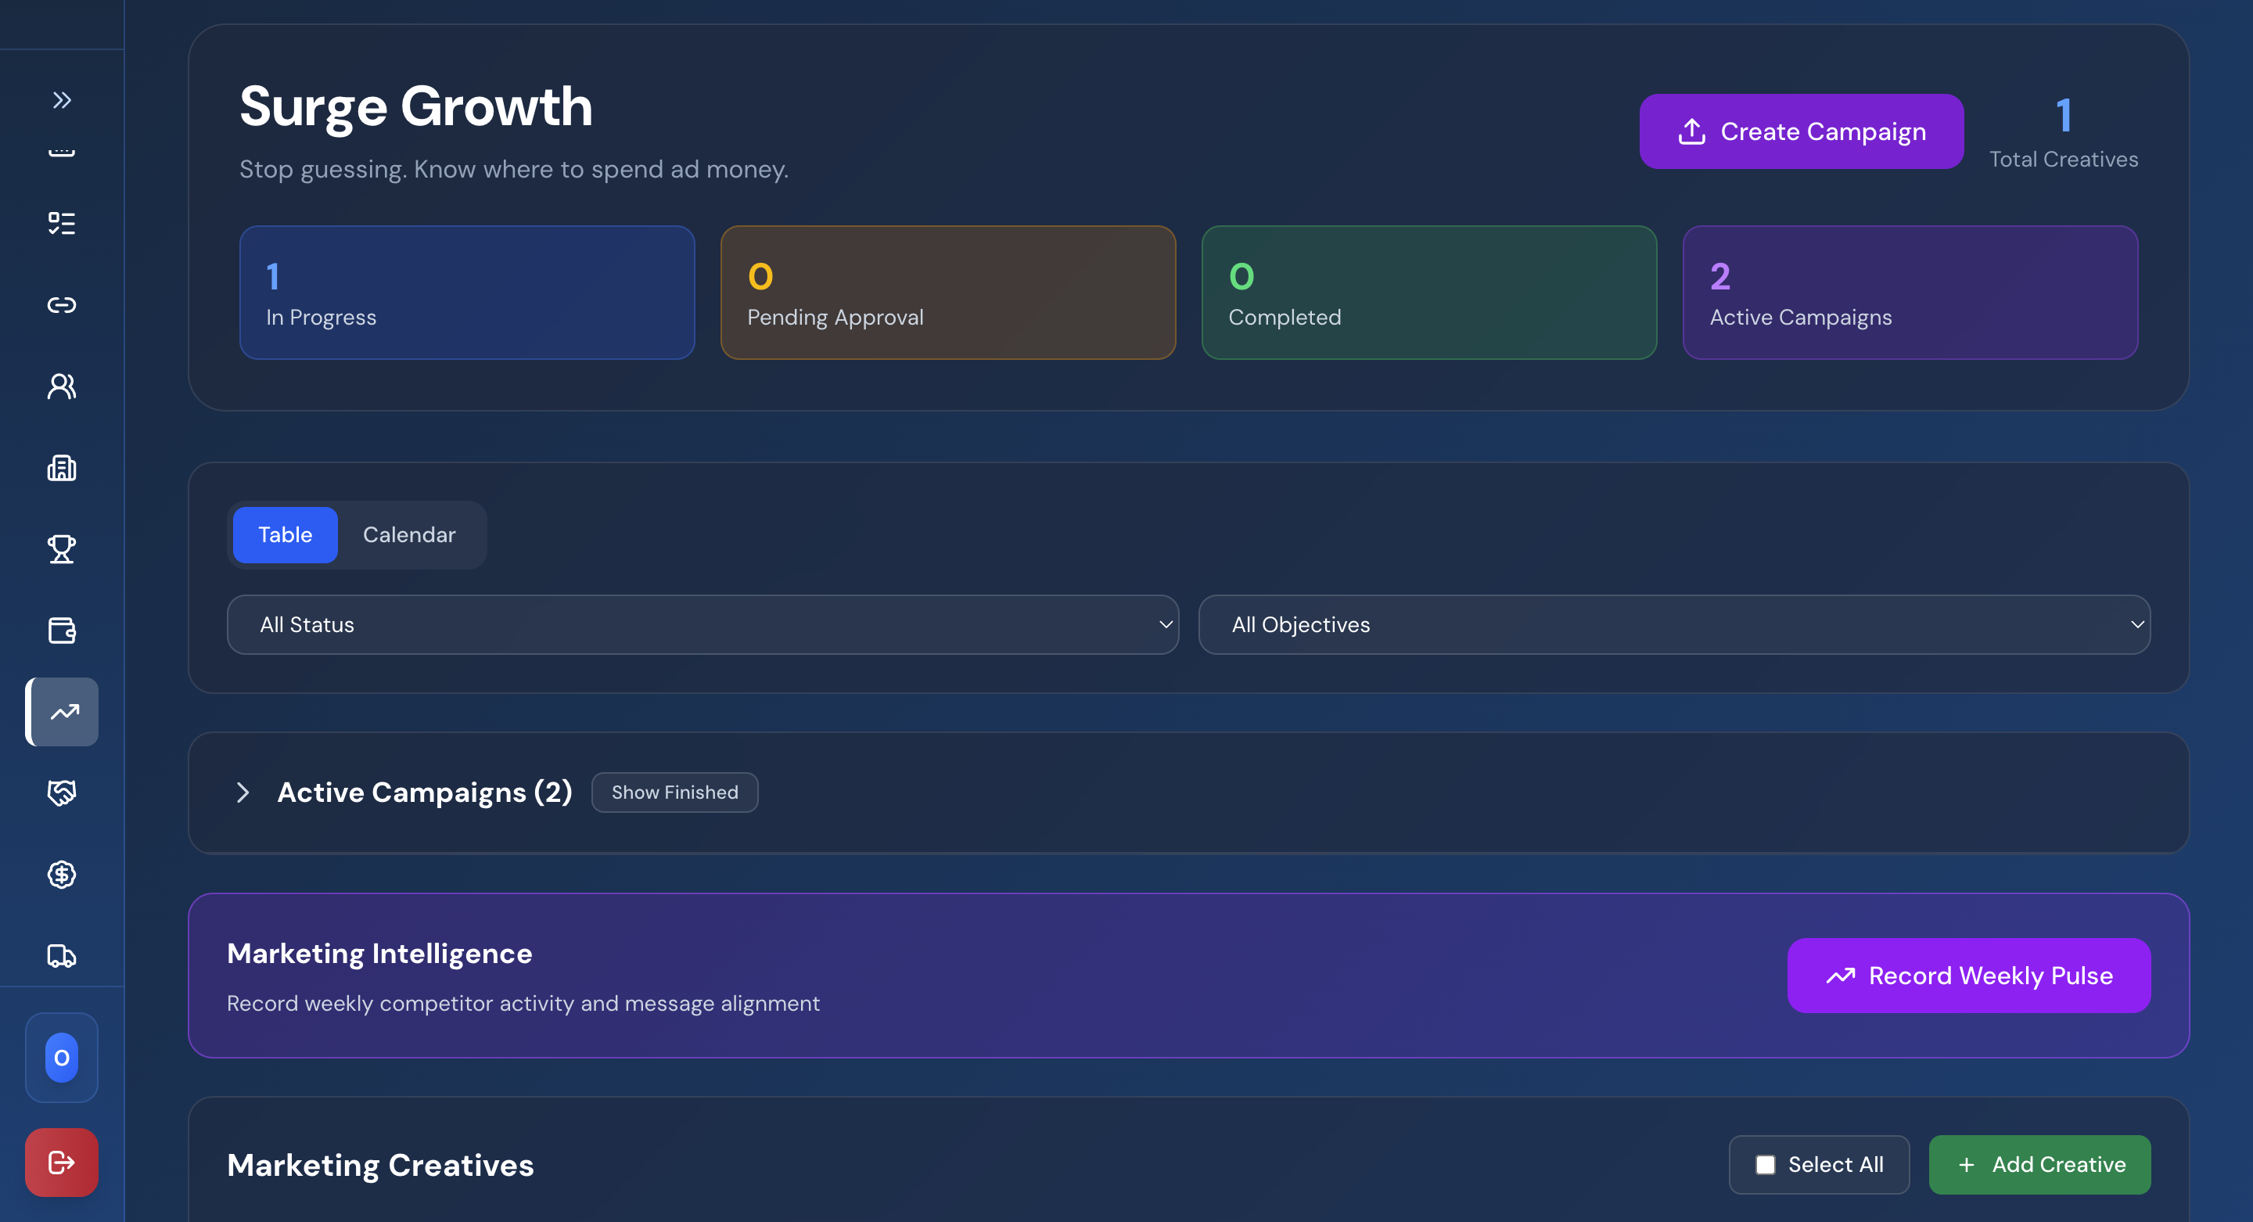Open the handshake sidebar icon
Viewport: 2253px width, 1222px height.
coord(61,793)
